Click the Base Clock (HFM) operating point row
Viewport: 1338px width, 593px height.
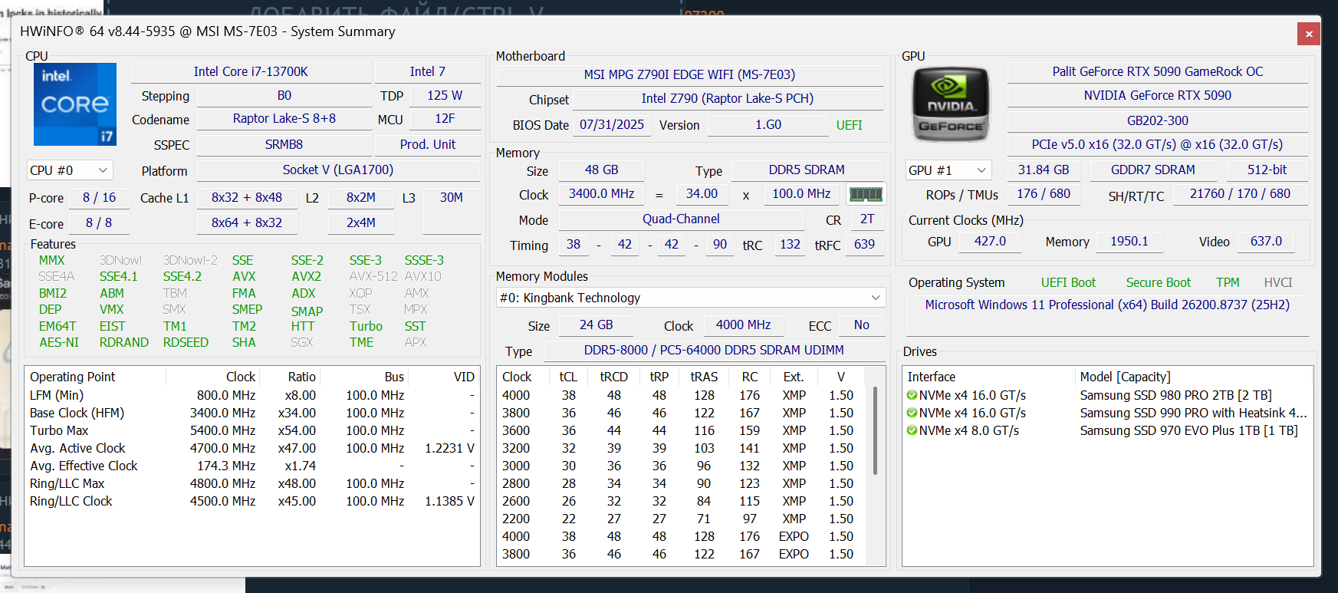(251, 413)
